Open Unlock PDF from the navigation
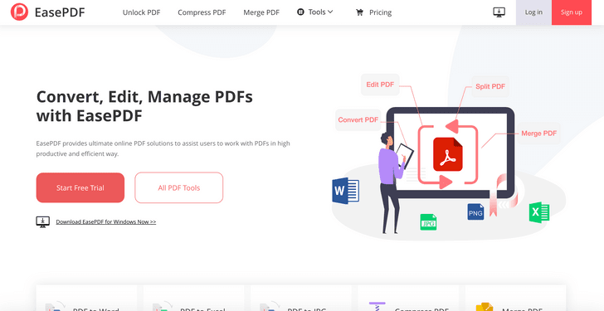Viewport: 604px width, 311px height. 141,12
